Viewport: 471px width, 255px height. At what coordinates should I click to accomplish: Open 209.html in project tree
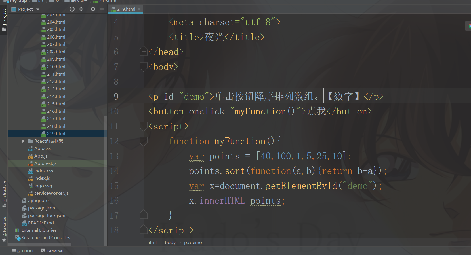(53, 59)
